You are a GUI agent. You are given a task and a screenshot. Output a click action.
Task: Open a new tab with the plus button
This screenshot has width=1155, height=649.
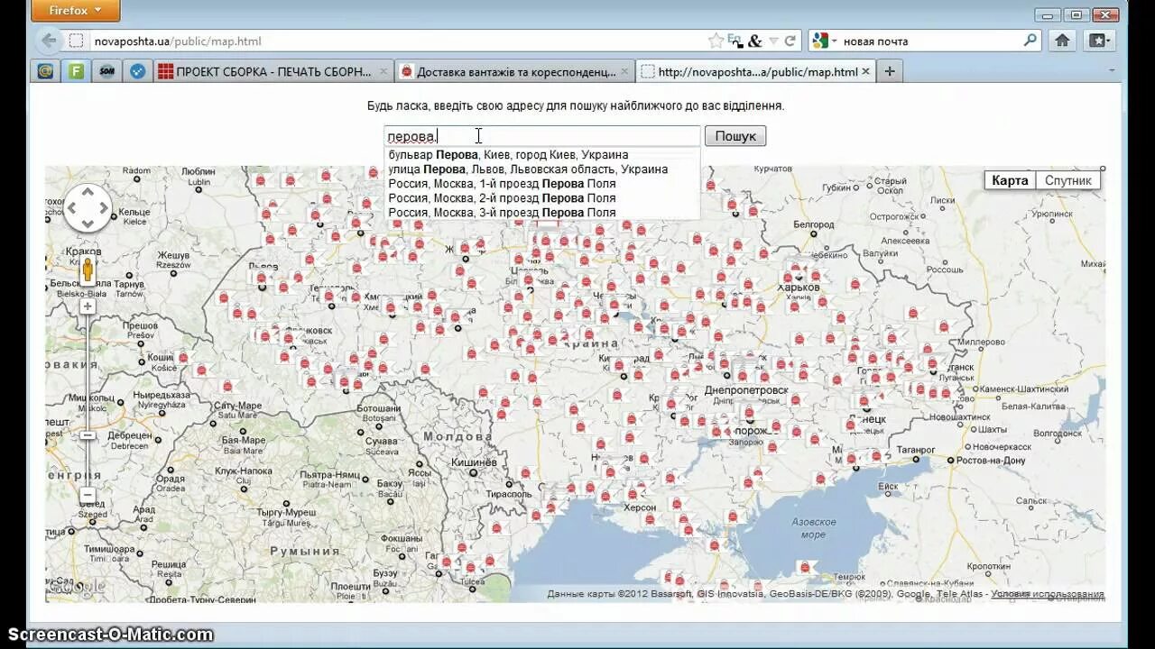[x=890, y=71]
